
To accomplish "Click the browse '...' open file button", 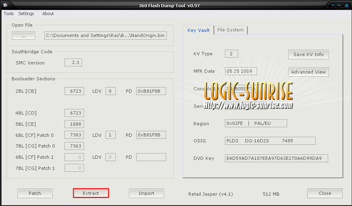I will click(23, 36).
